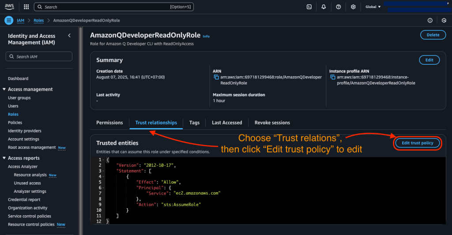The image size is (452, 235).
Task: Click the Delete role button
Action: [433, 35]
